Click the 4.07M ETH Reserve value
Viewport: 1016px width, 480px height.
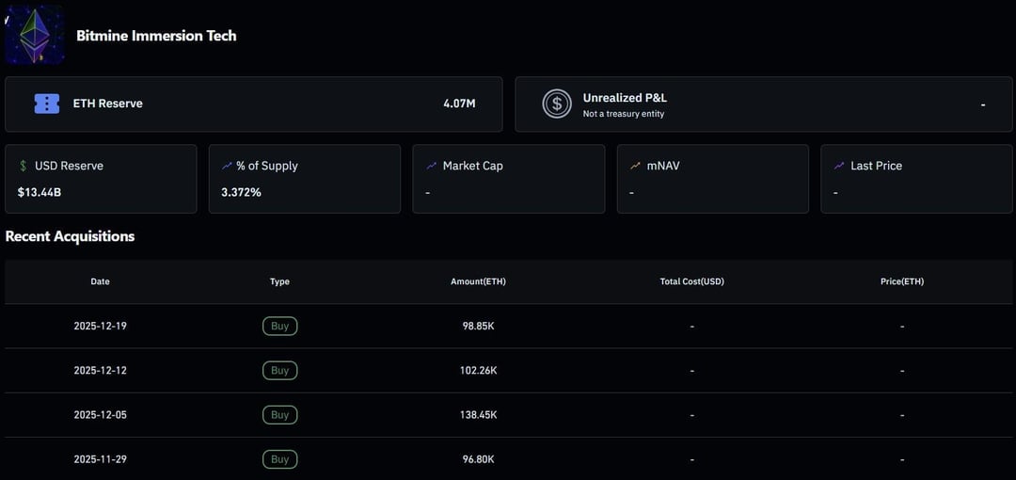pos(459,104)
